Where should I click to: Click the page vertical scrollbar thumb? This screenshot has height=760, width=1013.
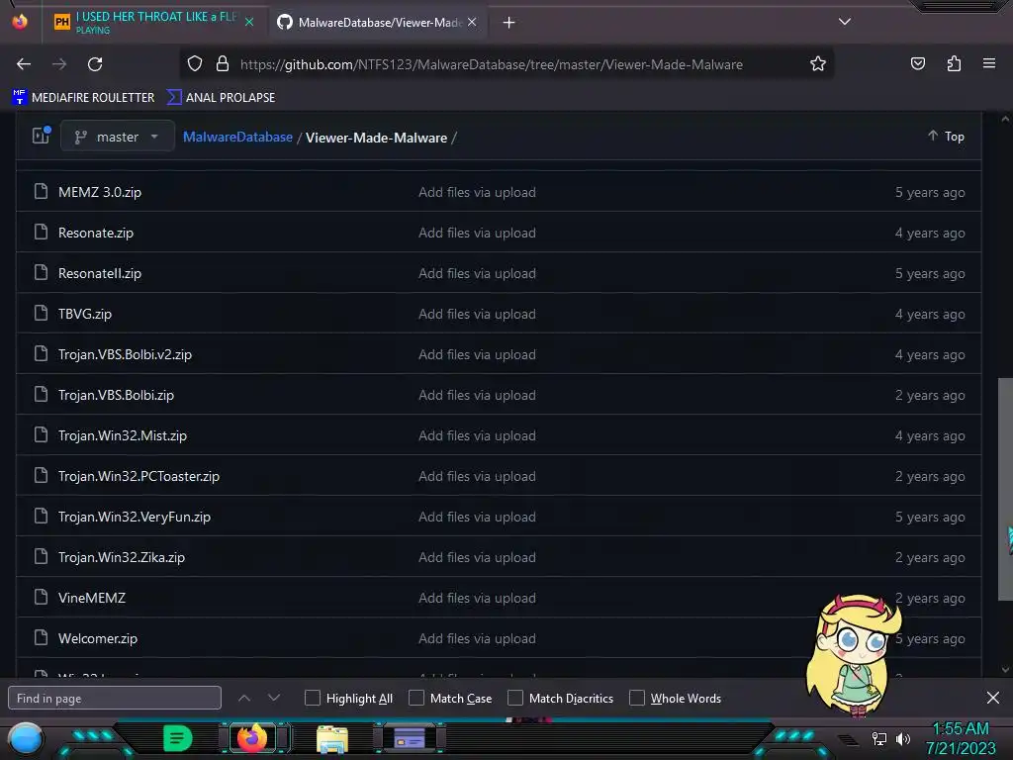point(1005,489)
